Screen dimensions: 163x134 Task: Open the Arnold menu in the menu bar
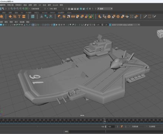(55, 5)
